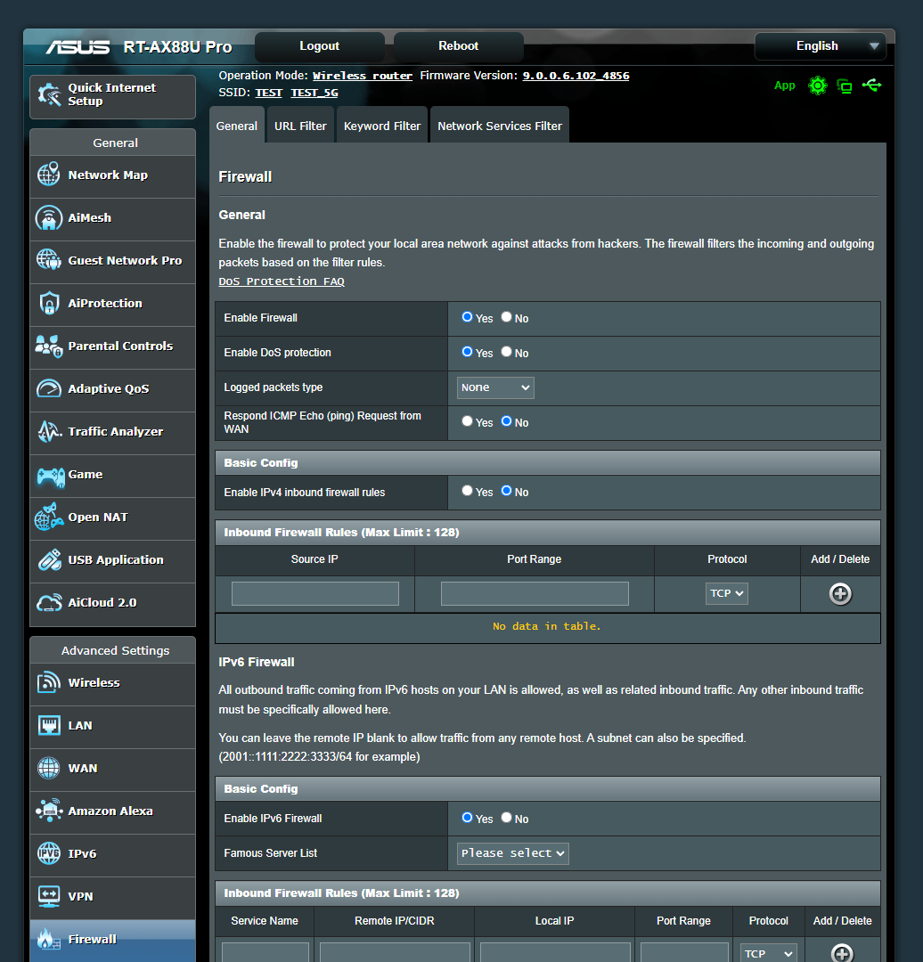Open the DoS Protection FAQ link
Image resolution: width=923 pixels, height=962 pixels.
[282, 281]
